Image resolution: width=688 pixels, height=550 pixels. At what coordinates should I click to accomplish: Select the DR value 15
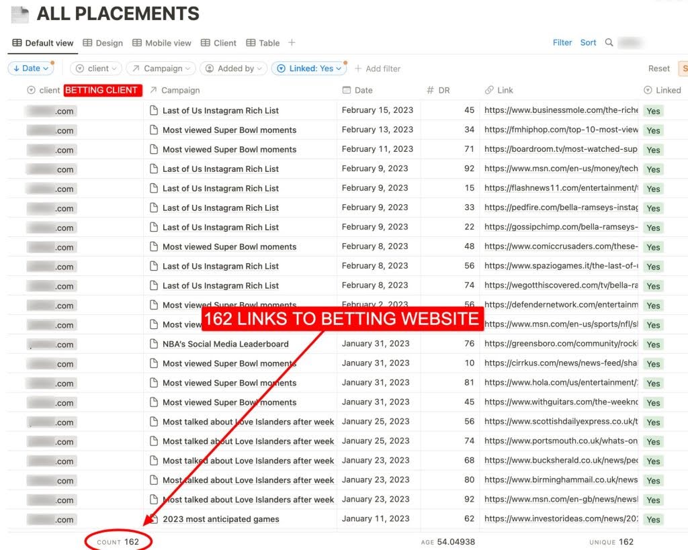pyautogui.click(x=469, y=188)
